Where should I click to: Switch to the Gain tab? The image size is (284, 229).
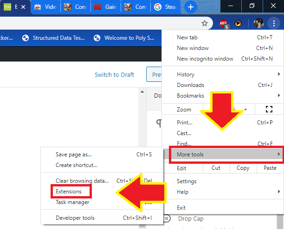106,7
